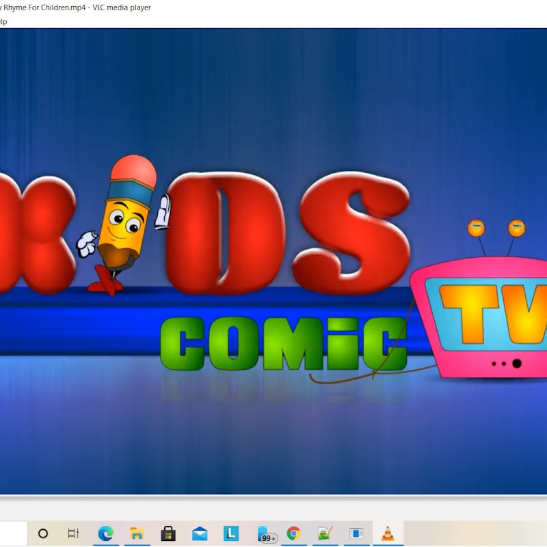Open File Explorer from the taskbar

[x=137, y=533]
